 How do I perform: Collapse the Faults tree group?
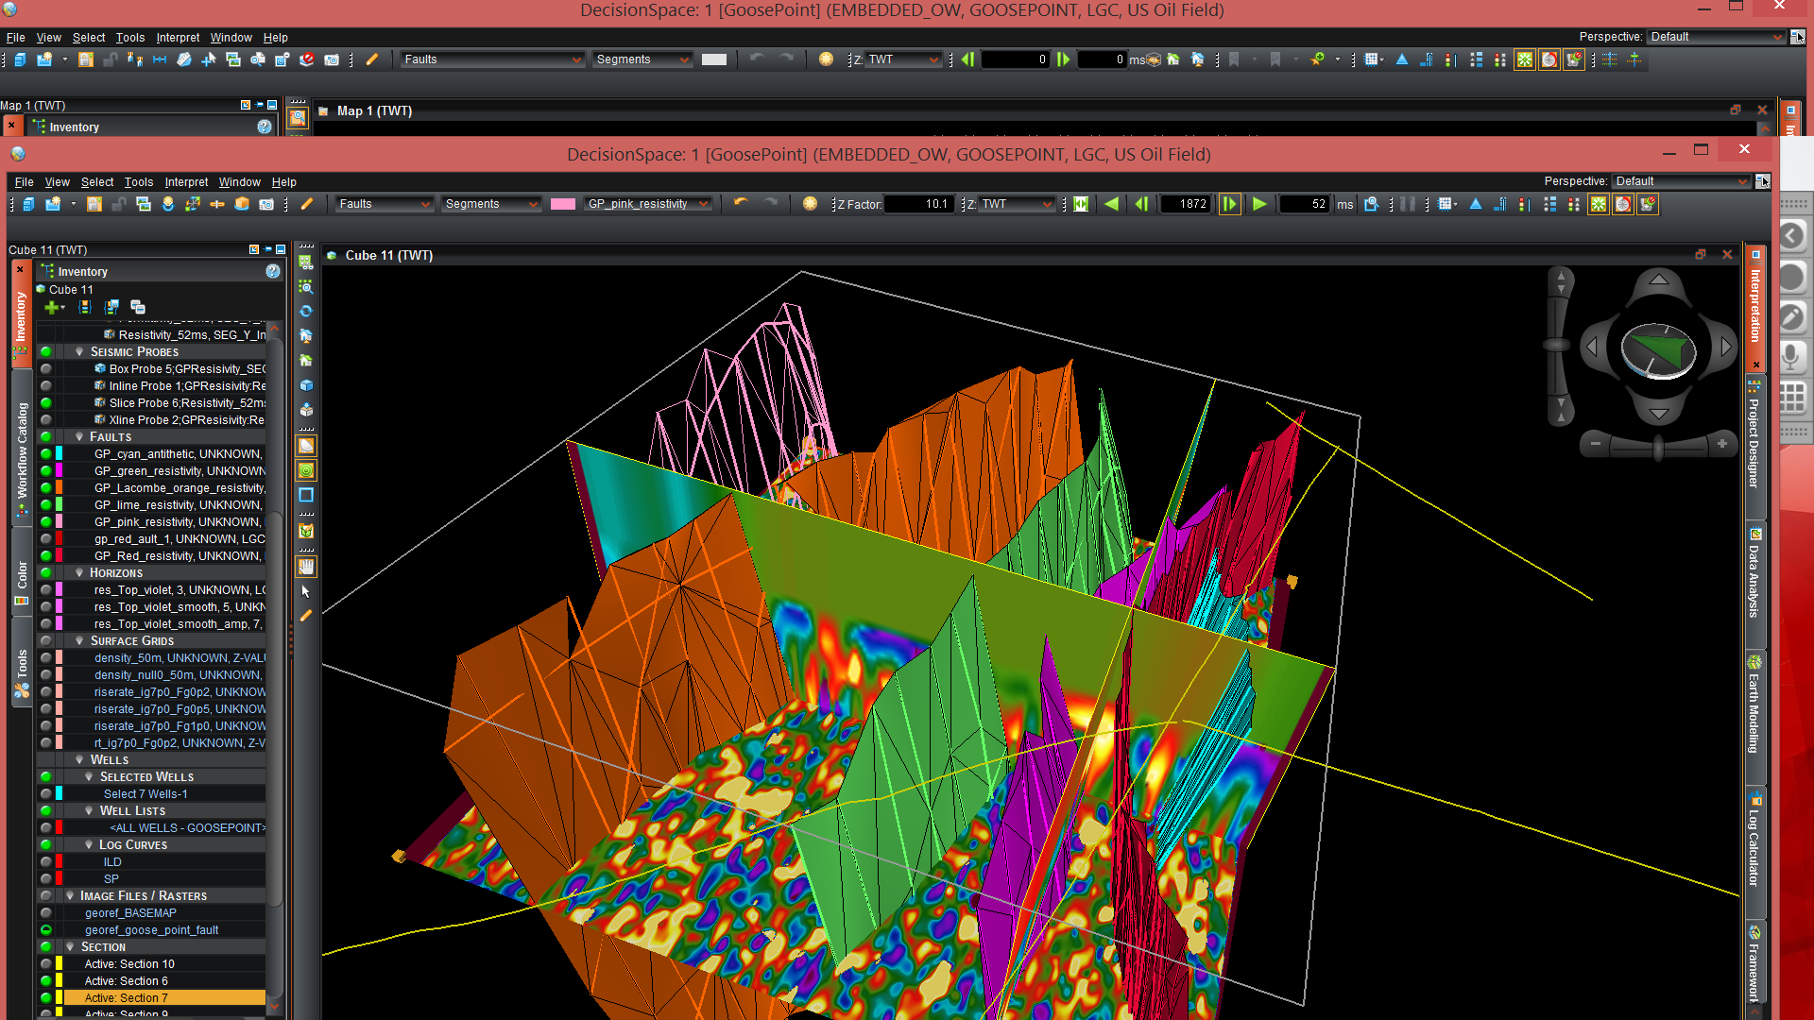point(79,436)
